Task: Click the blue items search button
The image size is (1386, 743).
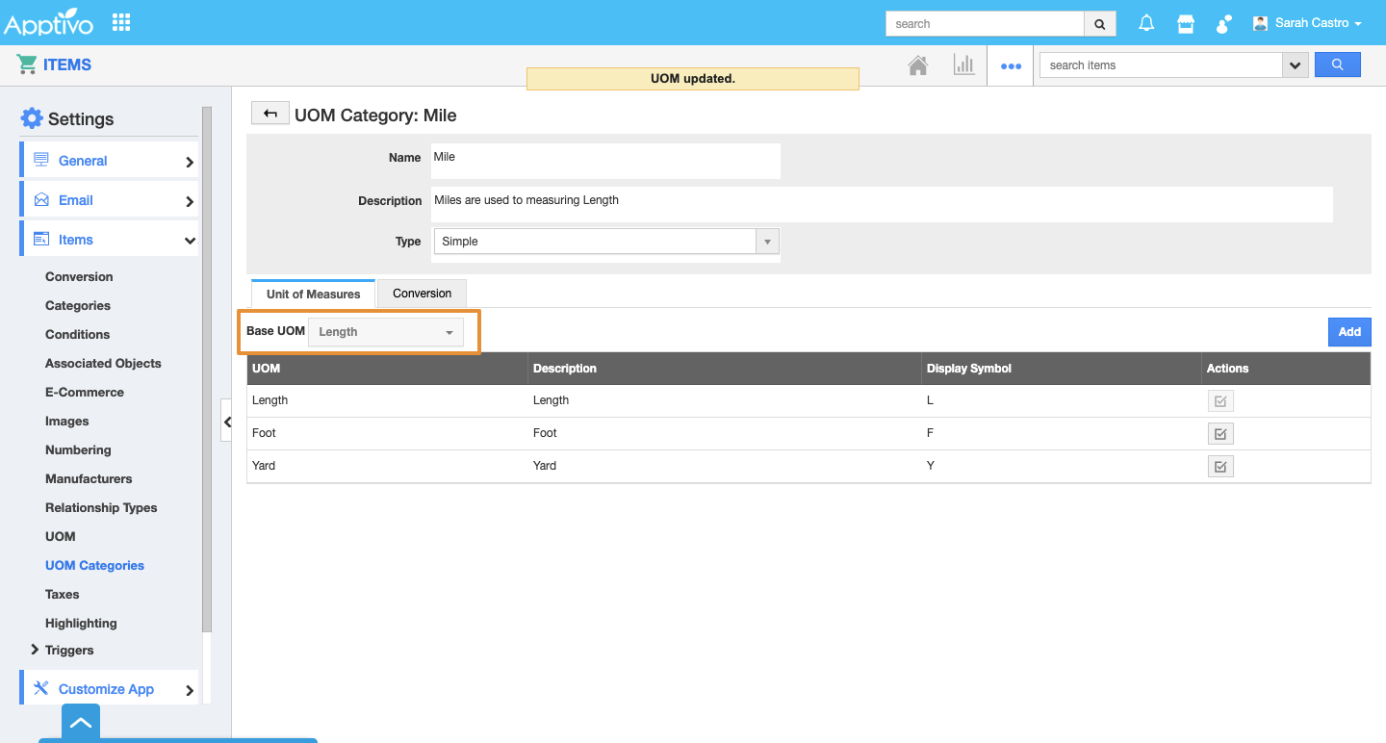Action: 1337,64
